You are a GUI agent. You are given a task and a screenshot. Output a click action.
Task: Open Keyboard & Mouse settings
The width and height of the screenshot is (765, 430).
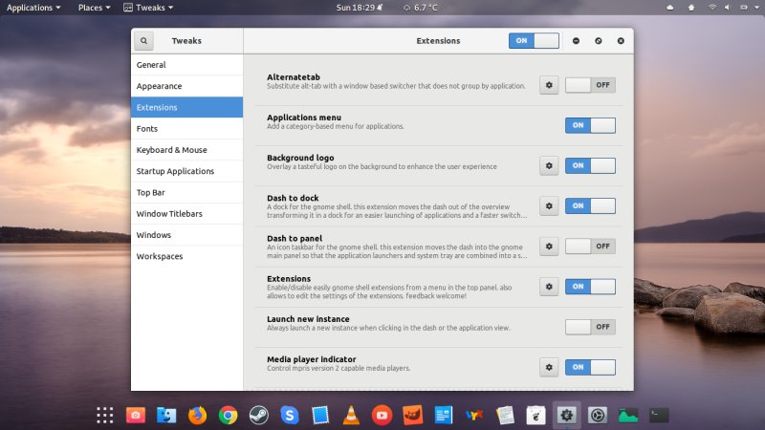186,150
